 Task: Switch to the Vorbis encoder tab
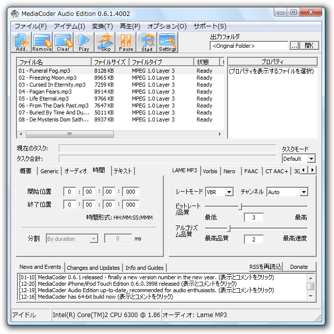(210, 171)
